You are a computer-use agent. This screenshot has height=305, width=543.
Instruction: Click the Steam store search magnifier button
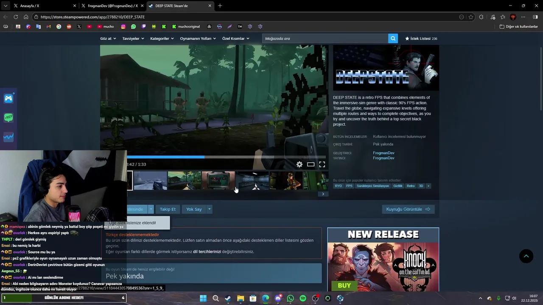pos(393,39)
